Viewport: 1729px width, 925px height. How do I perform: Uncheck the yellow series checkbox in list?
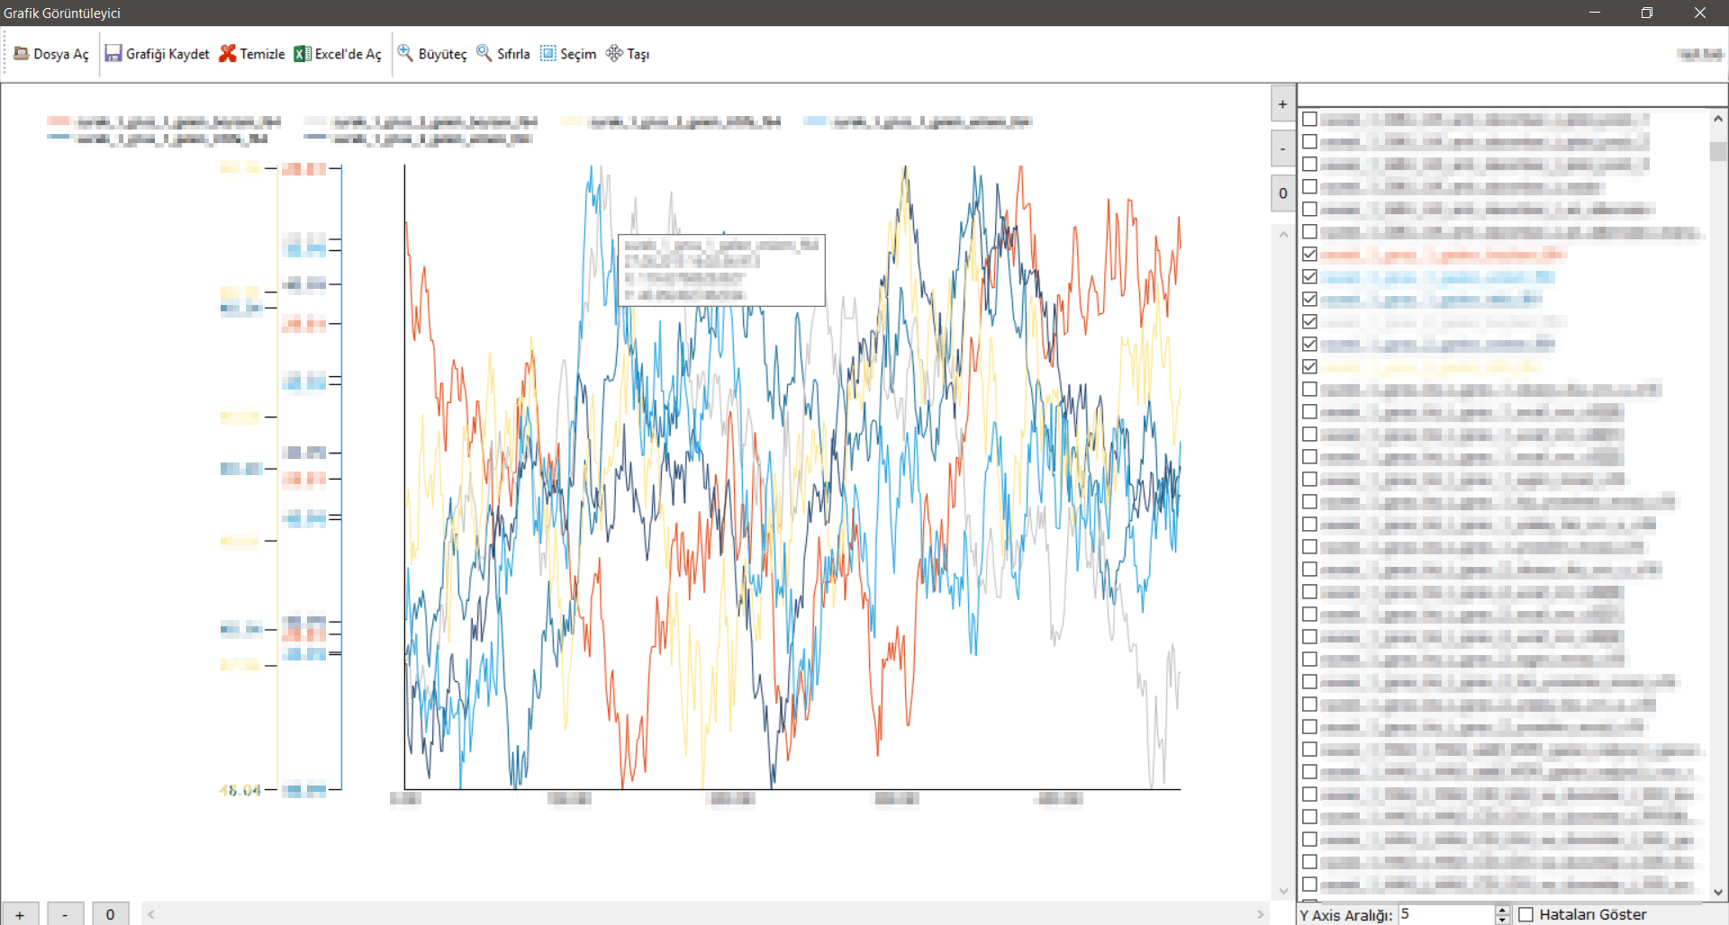[1309, 367]
